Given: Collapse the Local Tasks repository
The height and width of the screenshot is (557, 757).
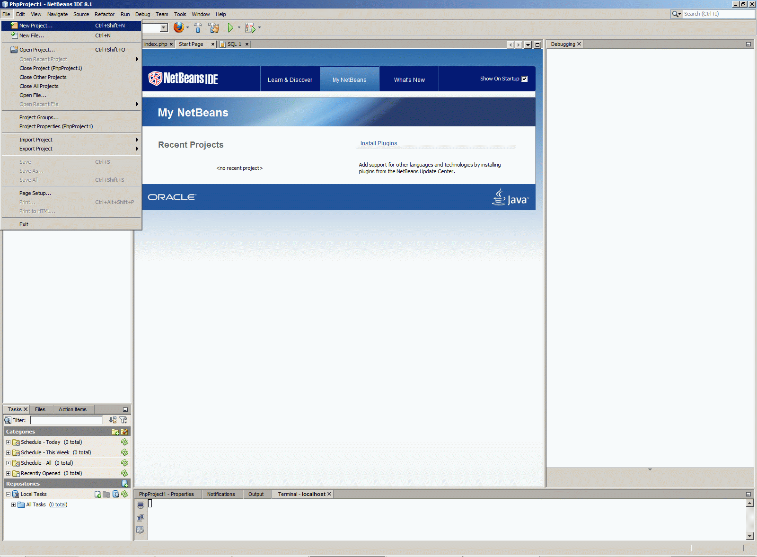Looking at the screenshot, I should click(x=8, y=494).
